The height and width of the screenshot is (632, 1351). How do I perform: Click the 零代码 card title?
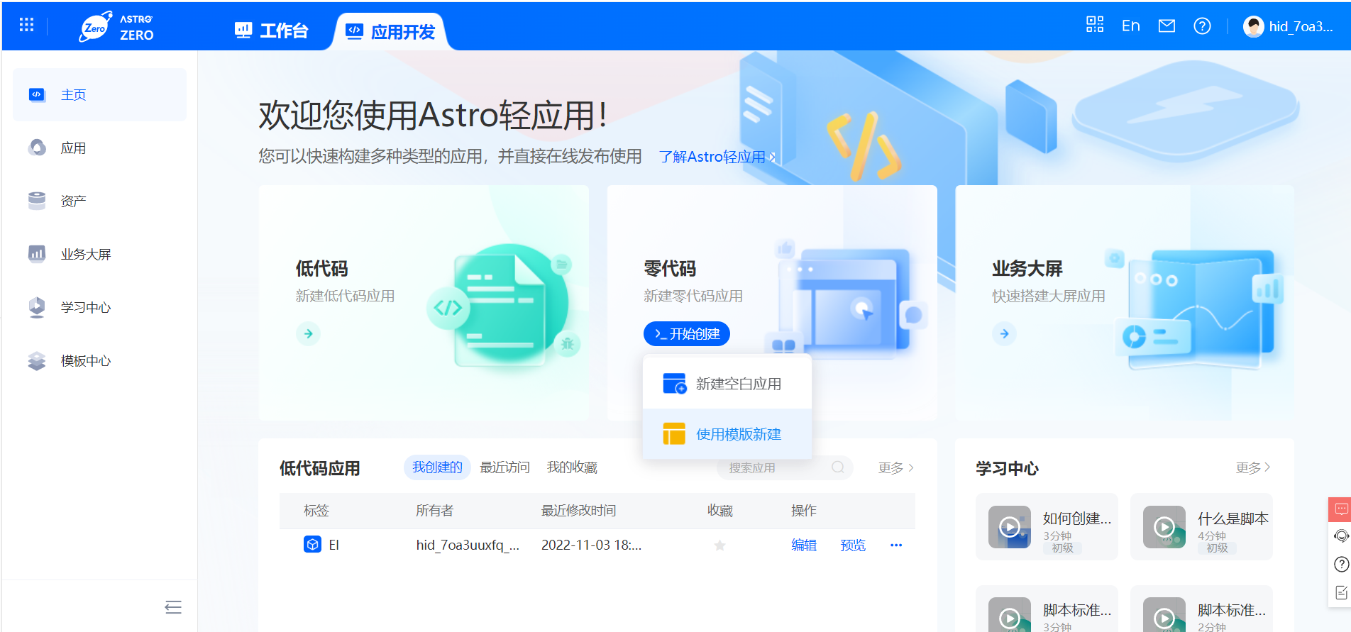(x=670, y=269)
